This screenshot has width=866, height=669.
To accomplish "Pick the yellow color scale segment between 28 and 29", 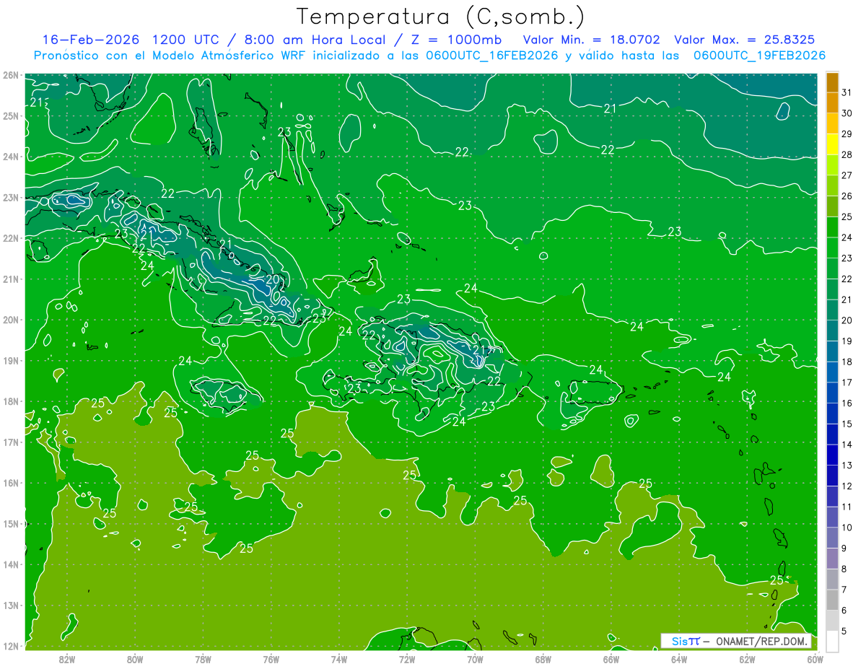I will (832, 145).
